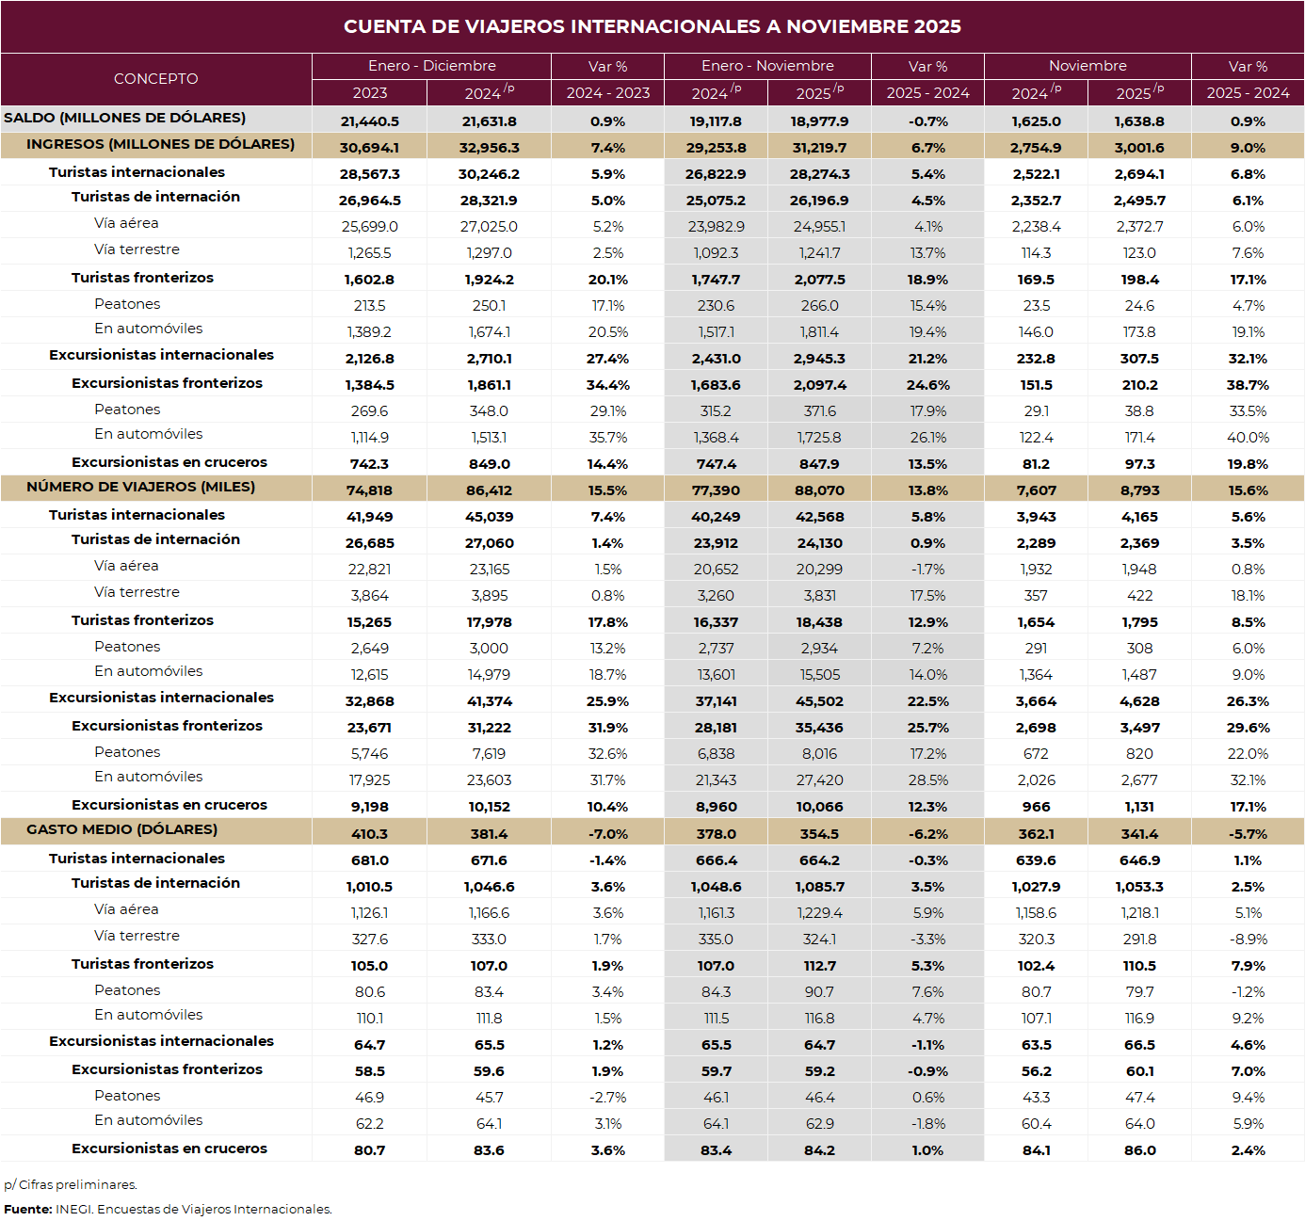The height and width of the screenshot is (1221, 1305).
Task: Click the 'INGRESOS (MILLONES DE DÓLARES)' section row
Action: (160, 144)
